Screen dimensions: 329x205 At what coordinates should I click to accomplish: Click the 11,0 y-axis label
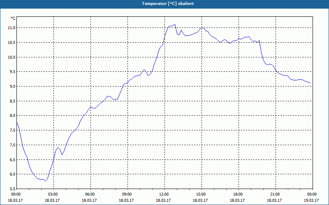[12, 28]
